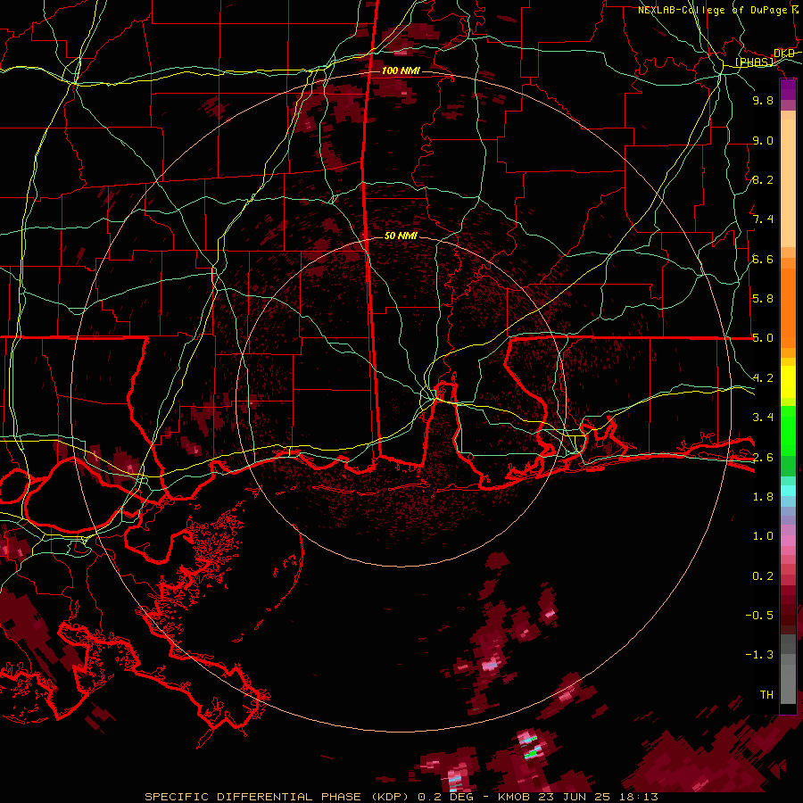Click the DKB text above the color scale
The image size is (803, 803).
pyautogui.click(x=784, y=54)
